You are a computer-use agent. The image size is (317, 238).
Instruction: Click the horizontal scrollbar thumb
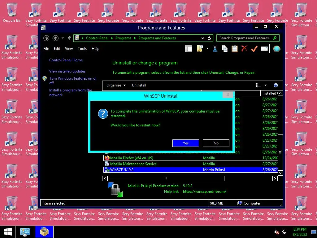(x=166, y=178)
